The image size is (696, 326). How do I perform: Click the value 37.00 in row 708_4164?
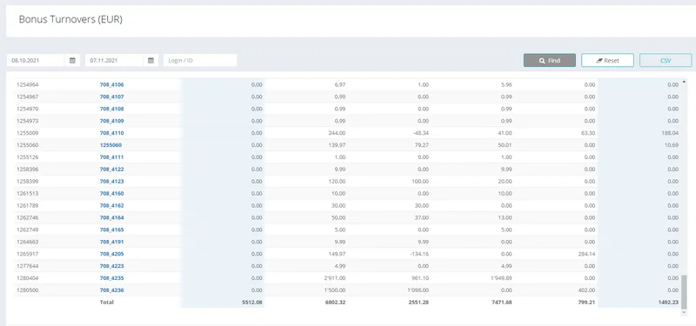point(423,218)
